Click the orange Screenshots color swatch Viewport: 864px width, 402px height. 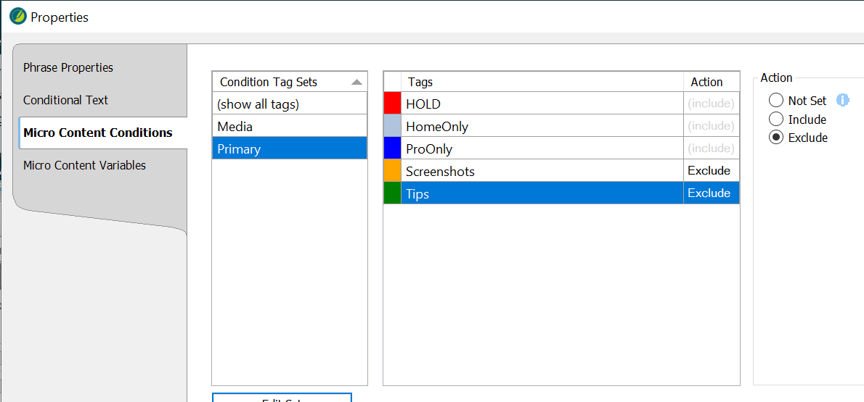click(392, 171)
